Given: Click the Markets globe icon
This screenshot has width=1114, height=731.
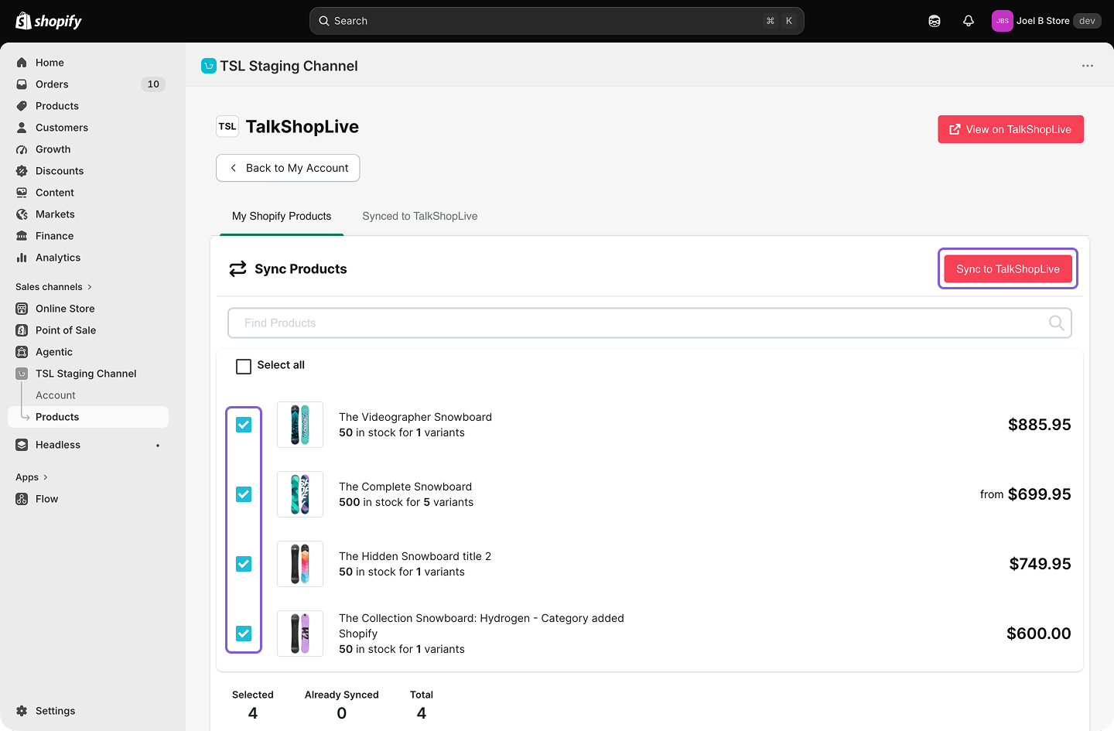Looking at the screenshot, I should [22, 214].
